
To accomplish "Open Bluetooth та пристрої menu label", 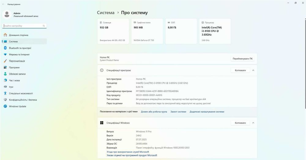I will click(20, 48).
